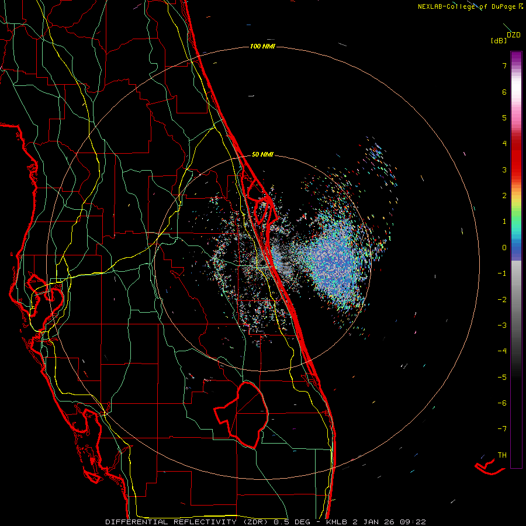Select the -5 value on the dB scale

pos(502,378)
